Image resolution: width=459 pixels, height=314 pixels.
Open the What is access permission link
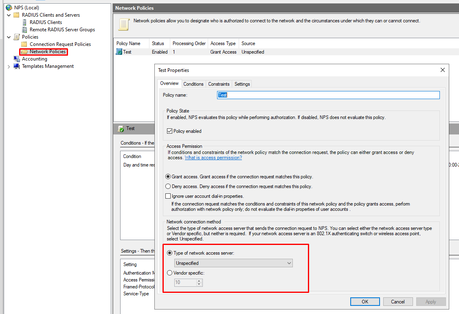coord(213,158)
